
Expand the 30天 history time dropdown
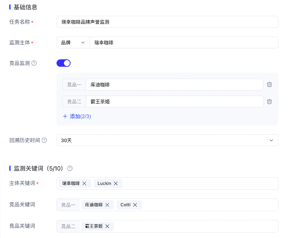pos(167,140)
